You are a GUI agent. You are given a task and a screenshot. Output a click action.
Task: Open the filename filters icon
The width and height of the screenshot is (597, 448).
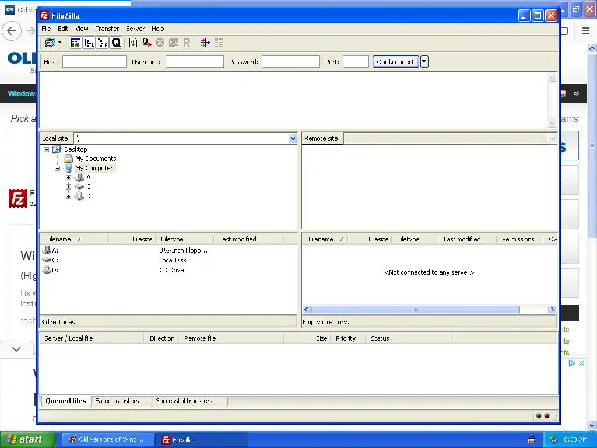tap(205, 43)
